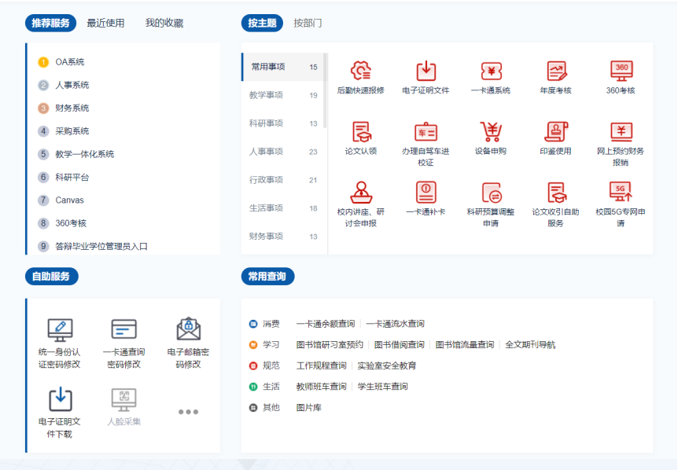678x470 pixels.
Task: Open the 教师班车查询 link
Action: [321, 386]
